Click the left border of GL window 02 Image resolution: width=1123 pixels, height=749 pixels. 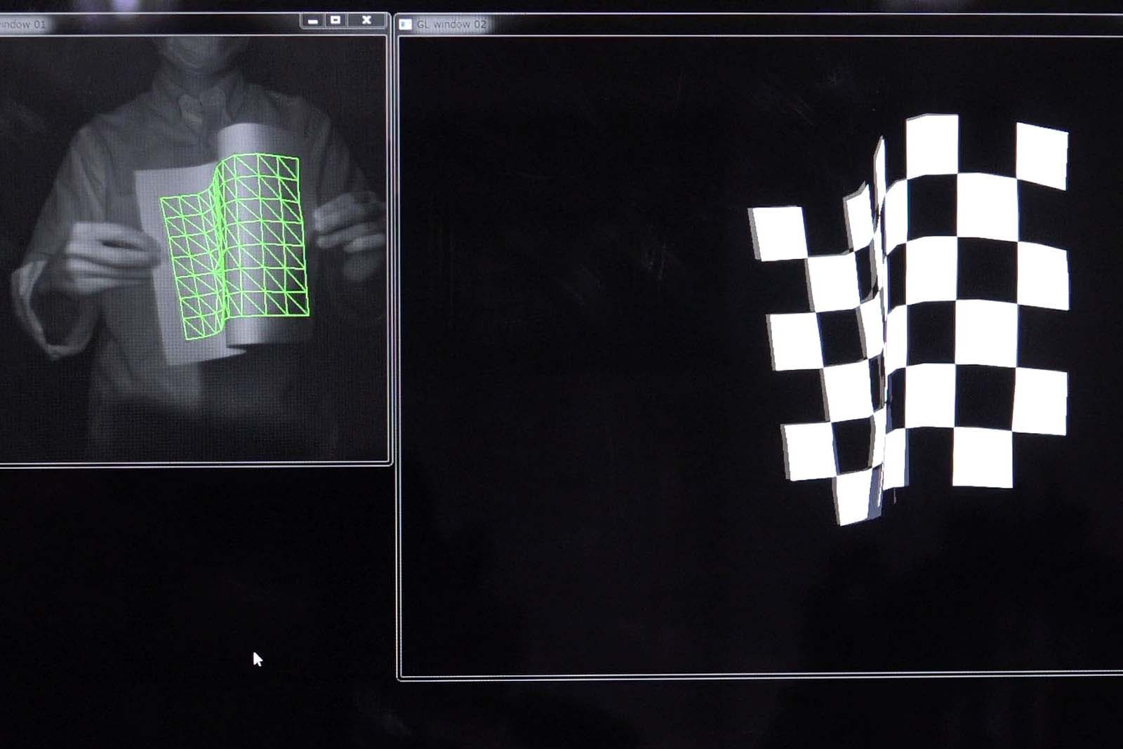[x=398, y=351]
